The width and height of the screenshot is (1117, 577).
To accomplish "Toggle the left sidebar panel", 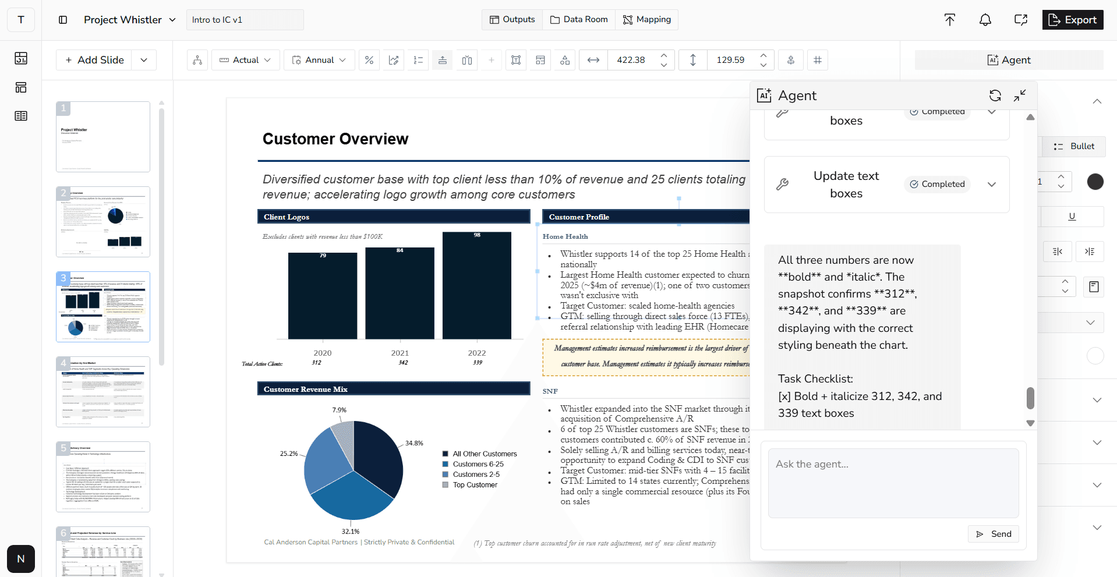I will point(62,19).
